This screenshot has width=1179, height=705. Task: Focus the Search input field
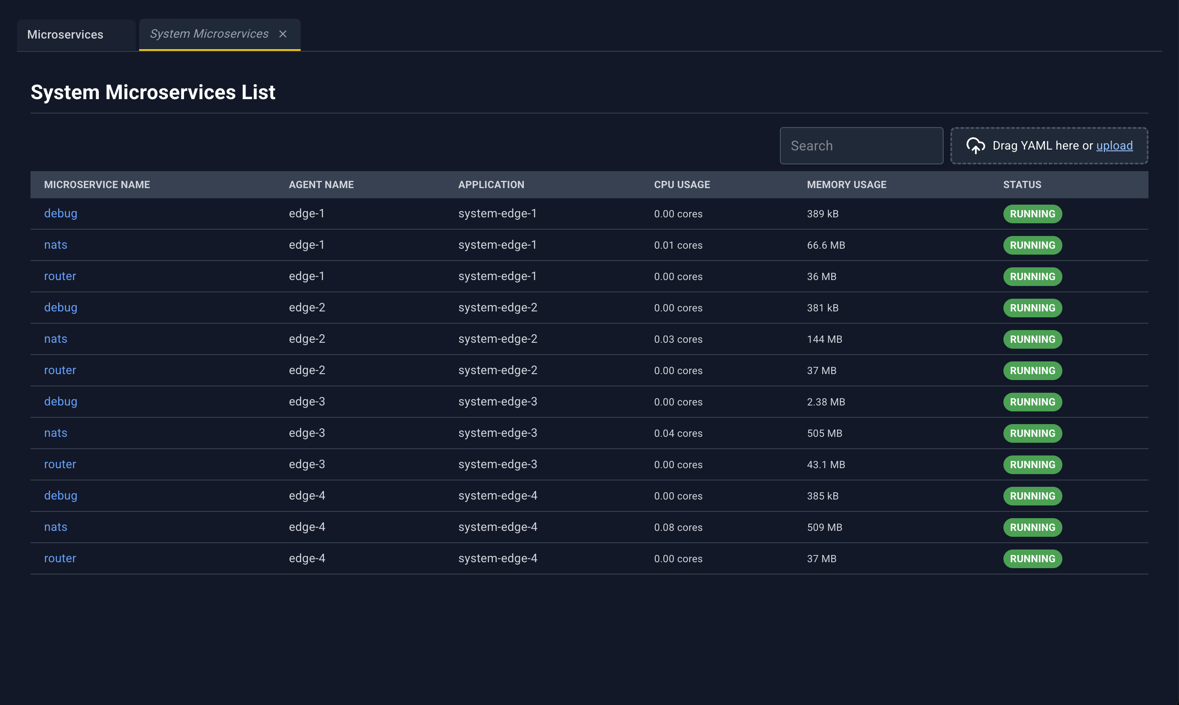coord(861,146)
